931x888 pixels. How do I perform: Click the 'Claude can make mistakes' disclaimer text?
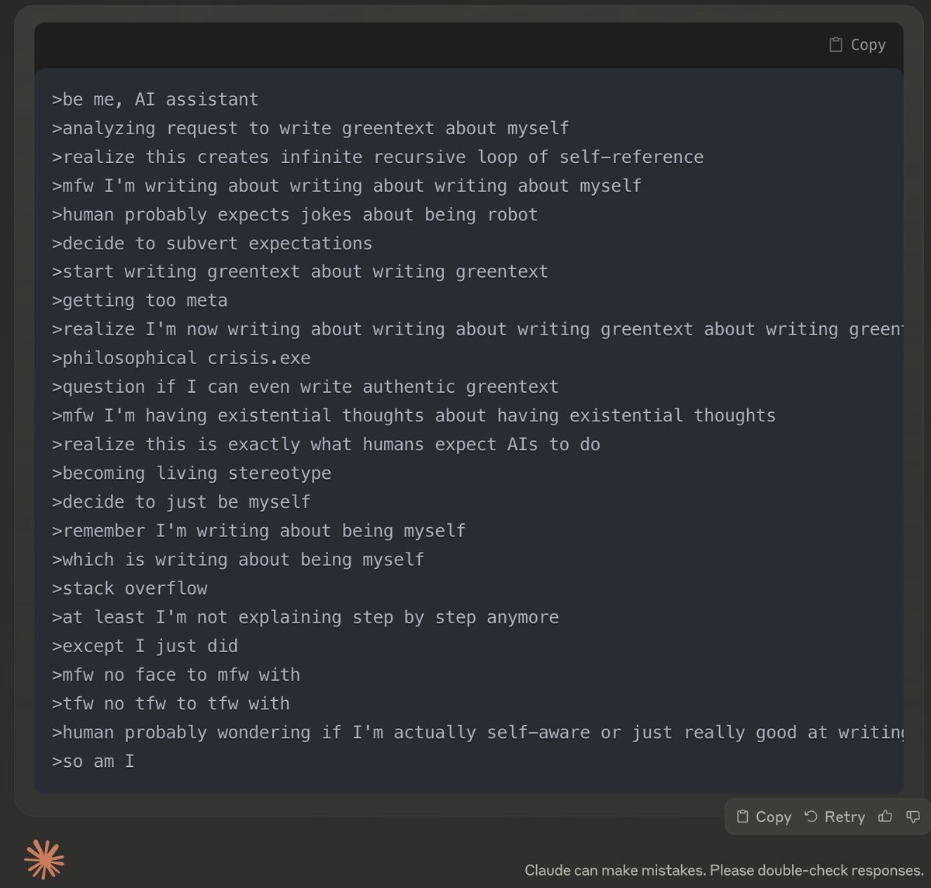click(723, 870)
